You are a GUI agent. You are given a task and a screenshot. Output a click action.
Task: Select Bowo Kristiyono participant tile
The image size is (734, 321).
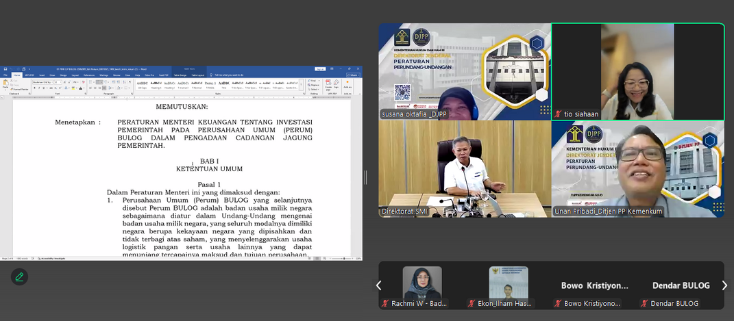pyautogui.click(x=595, y=287)
